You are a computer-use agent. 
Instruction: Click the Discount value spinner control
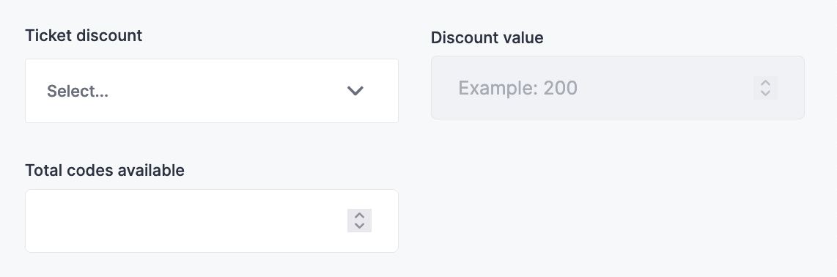pyautogui.click(x=765, y=87)
